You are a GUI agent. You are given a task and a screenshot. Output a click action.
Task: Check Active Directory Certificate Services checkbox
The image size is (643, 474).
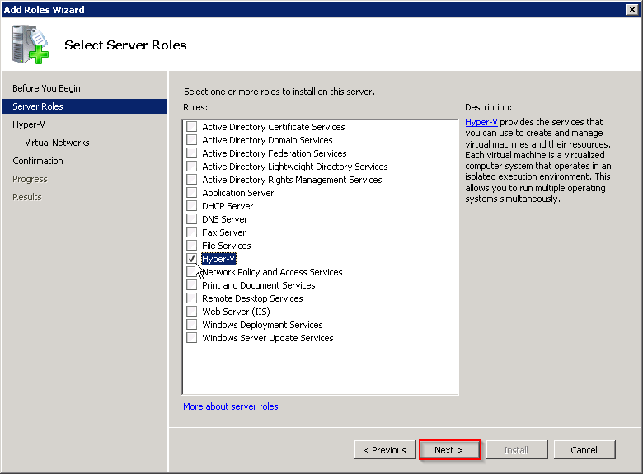pos(191,127)
